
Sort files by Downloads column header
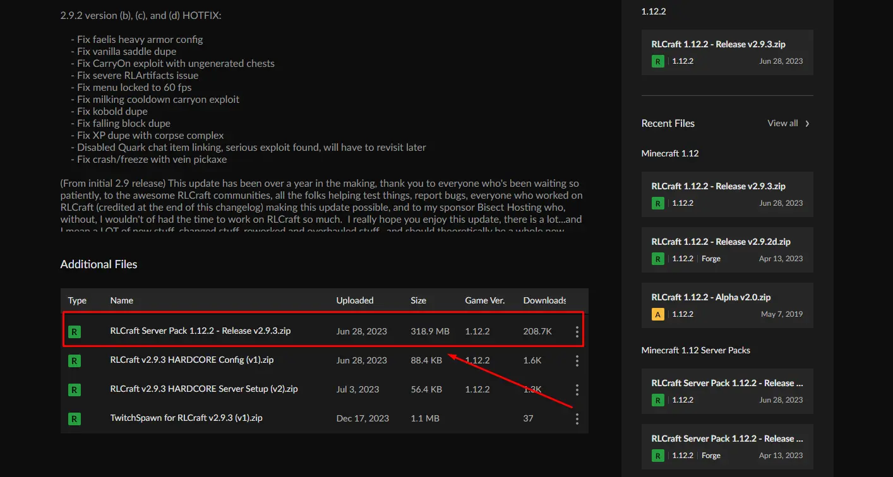pyautogui.click(x=544, y=300)
